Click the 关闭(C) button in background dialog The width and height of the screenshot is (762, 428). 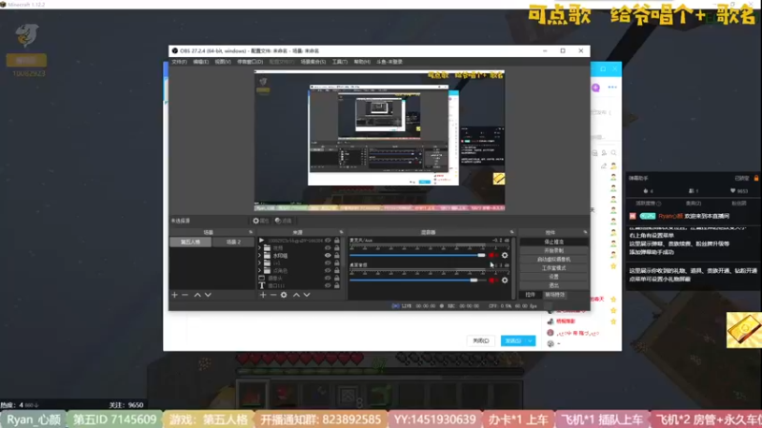[x=481, y=340]
